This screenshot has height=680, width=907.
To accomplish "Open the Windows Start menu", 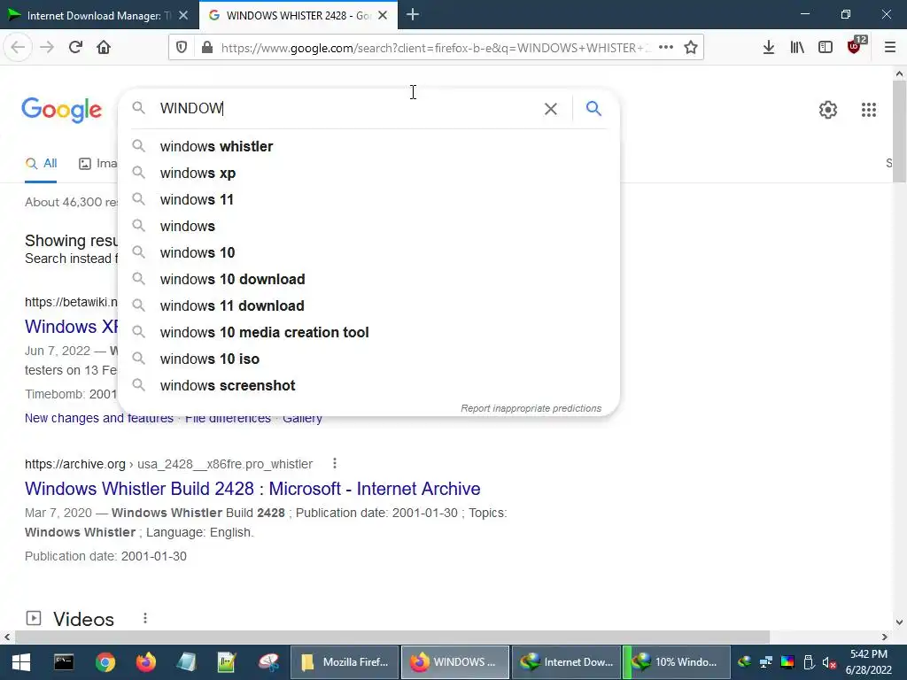I will (x=21, y=662).
